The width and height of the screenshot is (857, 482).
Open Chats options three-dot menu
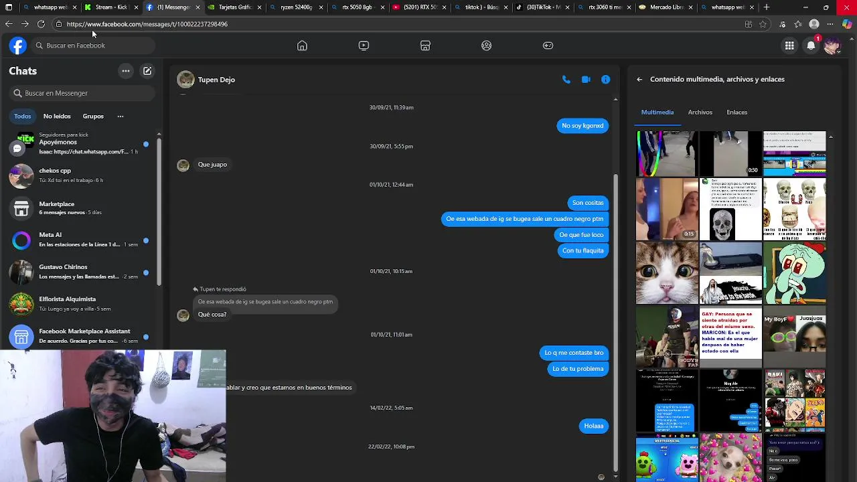(x=126, y=71)
